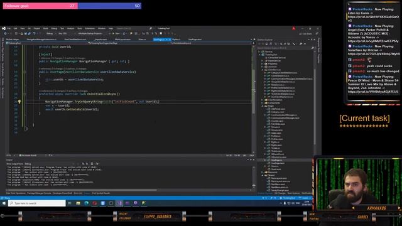Open the Debug menu
This screenshot has width=402, height=226.
tap(54, 28)
